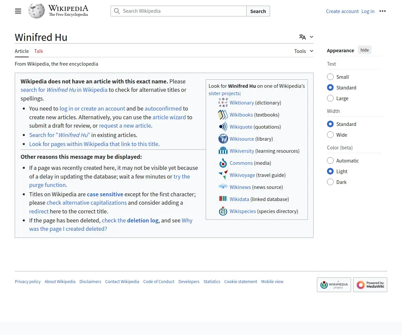Screen dimensions: 402x335
Task: Open About Wikipedia footer link
Action: [60, 282]
